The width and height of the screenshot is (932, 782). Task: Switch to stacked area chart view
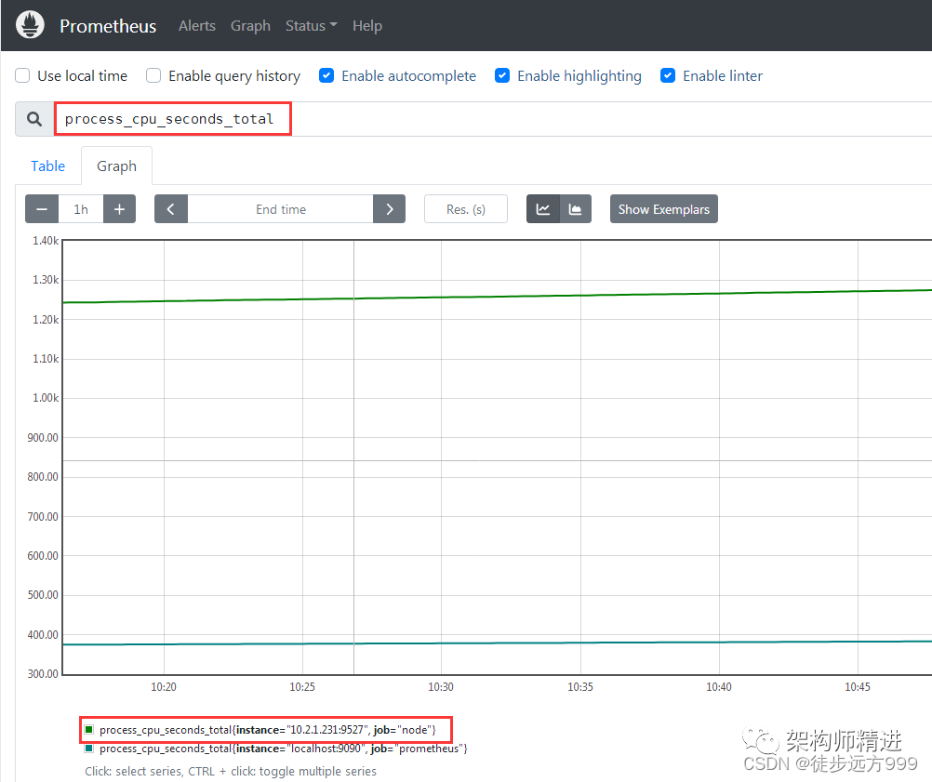click(576, 209)
